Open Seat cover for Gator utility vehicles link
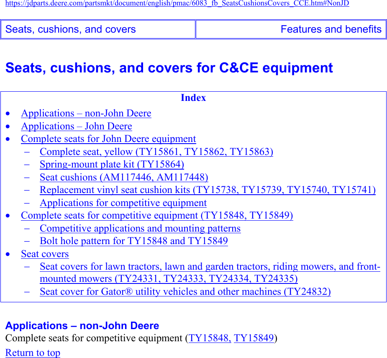The image size is (387, 358). tap(185, 292)
